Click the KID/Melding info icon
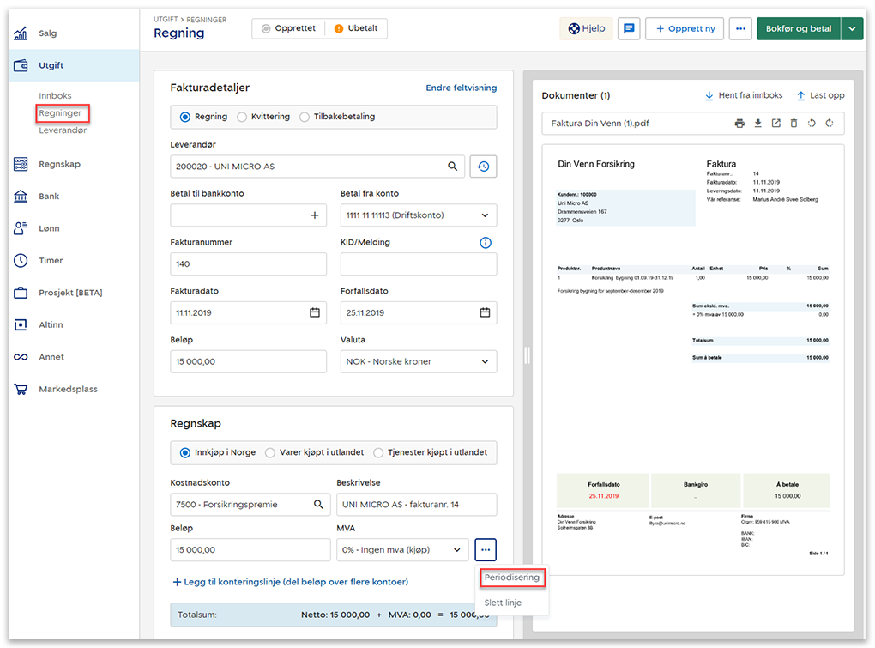Viewport: 875px width, 648px height. coord(486,243)
